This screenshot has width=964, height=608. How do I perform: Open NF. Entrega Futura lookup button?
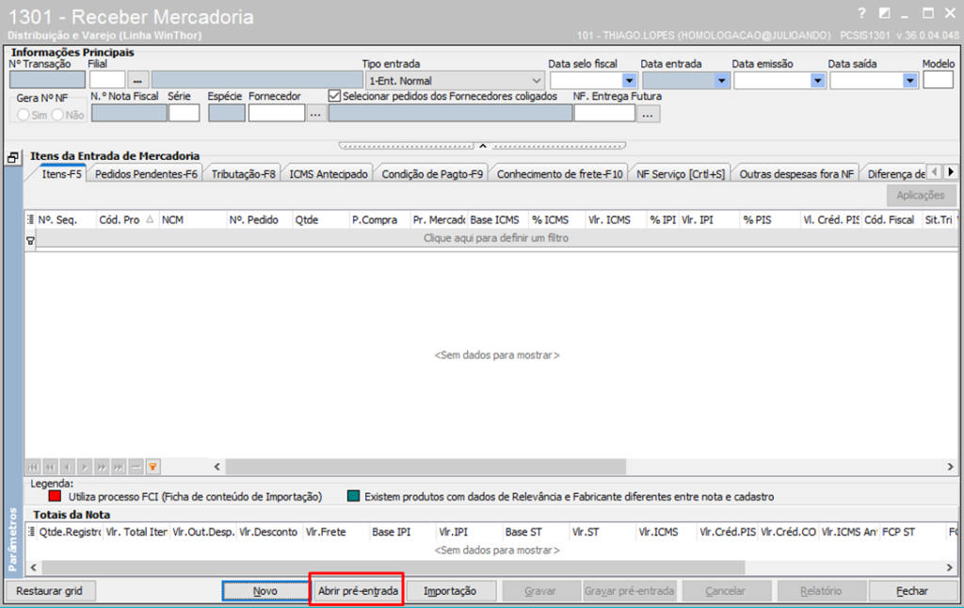[x=648, y=114]
